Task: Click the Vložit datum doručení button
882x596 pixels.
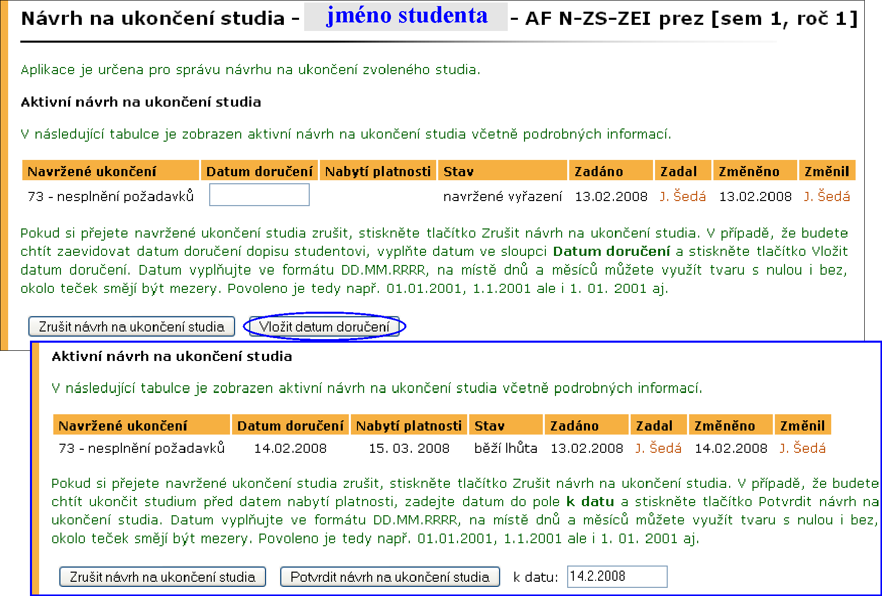Action: [x=324, y=326]
